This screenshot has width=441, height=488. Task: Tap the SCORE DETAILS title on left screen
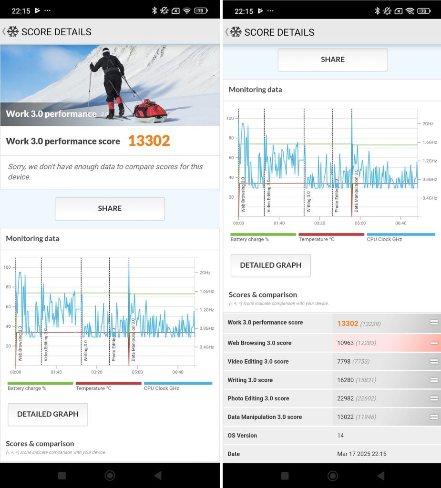56,32
